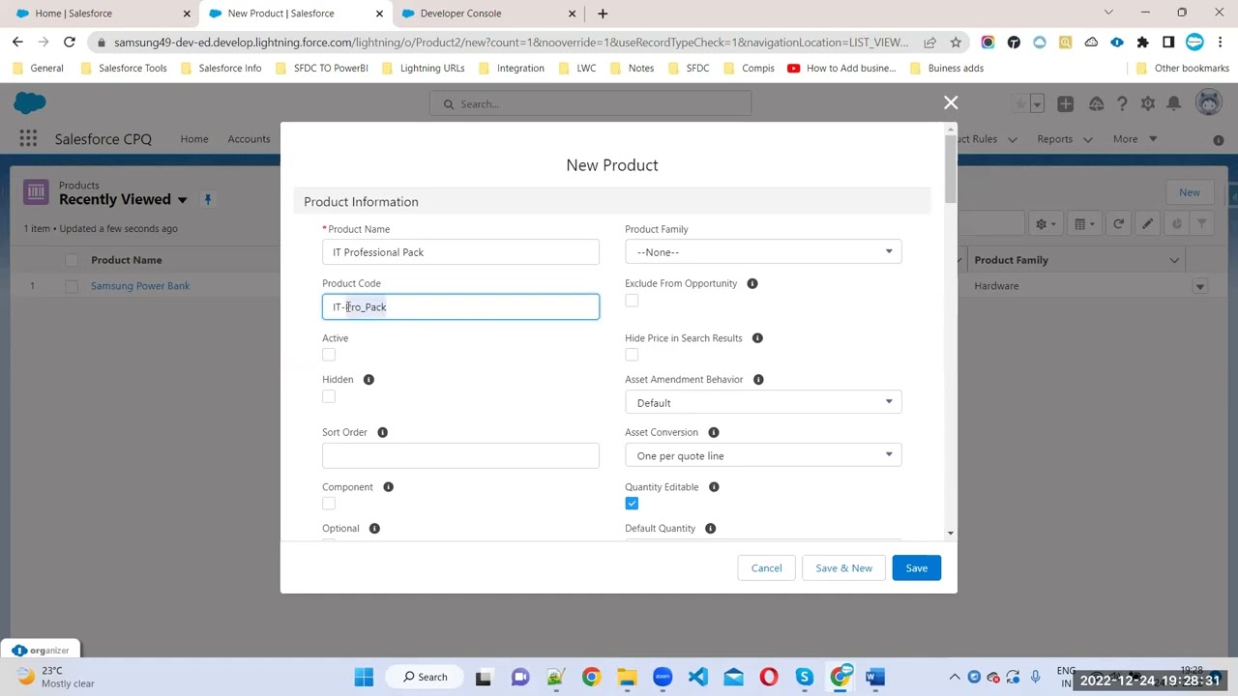Click the Product Name text field
The width and height of the screenshot is (1238, 696).
click(x=460, y=252)
